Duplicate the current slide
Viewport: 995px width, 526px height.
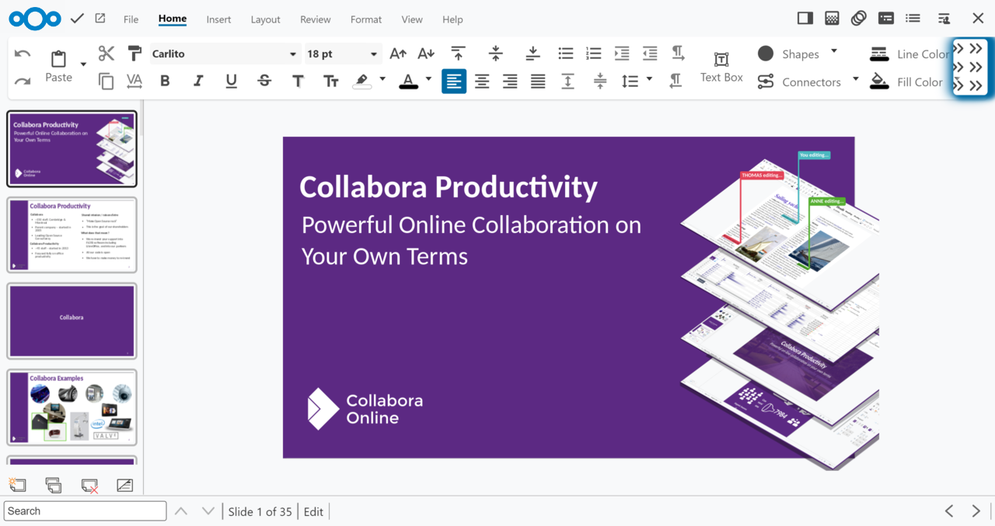tap(54, 486)
